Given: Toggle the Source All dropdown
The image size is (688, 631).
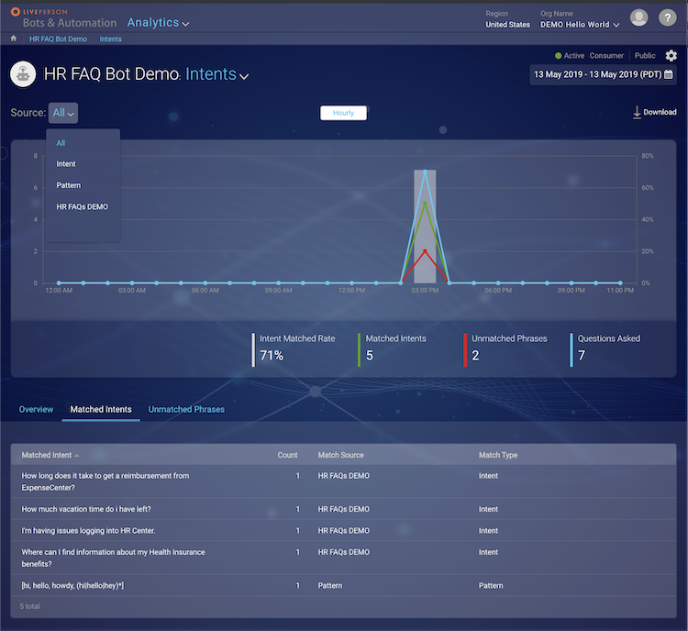Looking at the screenshot, I should 63,113.
